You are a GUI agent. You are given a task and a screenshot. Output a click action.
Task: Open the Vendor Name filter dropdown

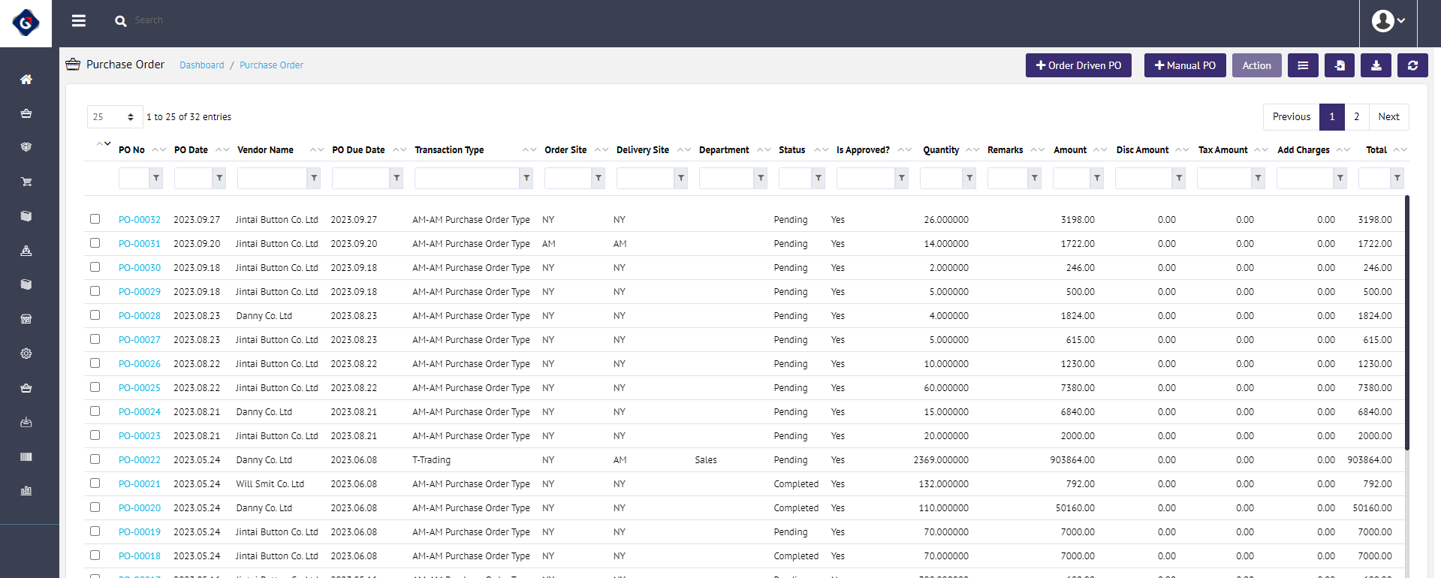(314, 178)
